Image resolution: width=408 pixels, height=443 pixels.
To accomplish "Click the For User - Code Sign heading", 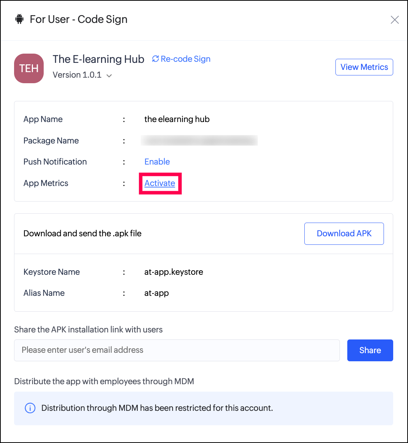I will (x=78, y=19).
